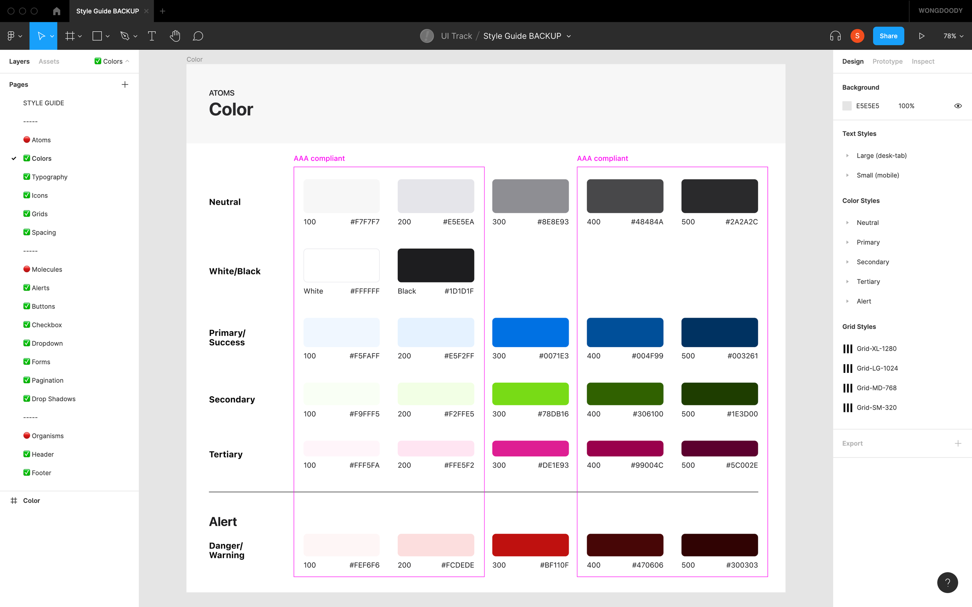Open the Inspect panel tab
972x607 pixels.
pyautogui.click(x=923, y=61)
